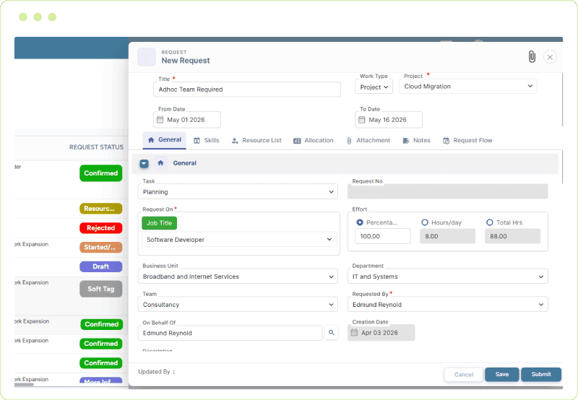Collapse the General section with arrow toggle
Screen dimensions: 578x400
pos(144,163)
